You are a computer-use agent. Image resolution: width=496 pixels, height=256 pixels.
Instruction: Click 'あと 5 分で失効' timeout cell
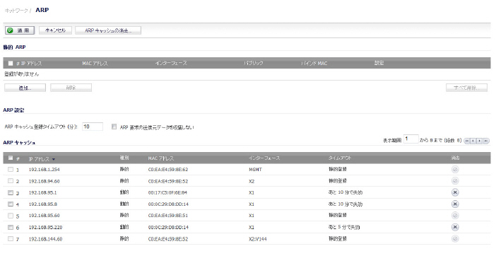[x=344, y=227]
